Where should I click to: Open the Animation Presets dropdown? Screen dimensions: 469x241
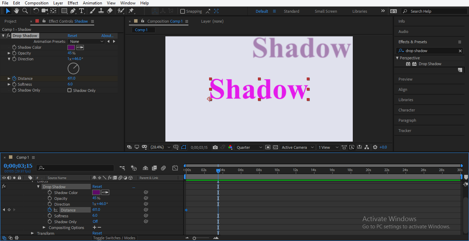coord(87,41)
